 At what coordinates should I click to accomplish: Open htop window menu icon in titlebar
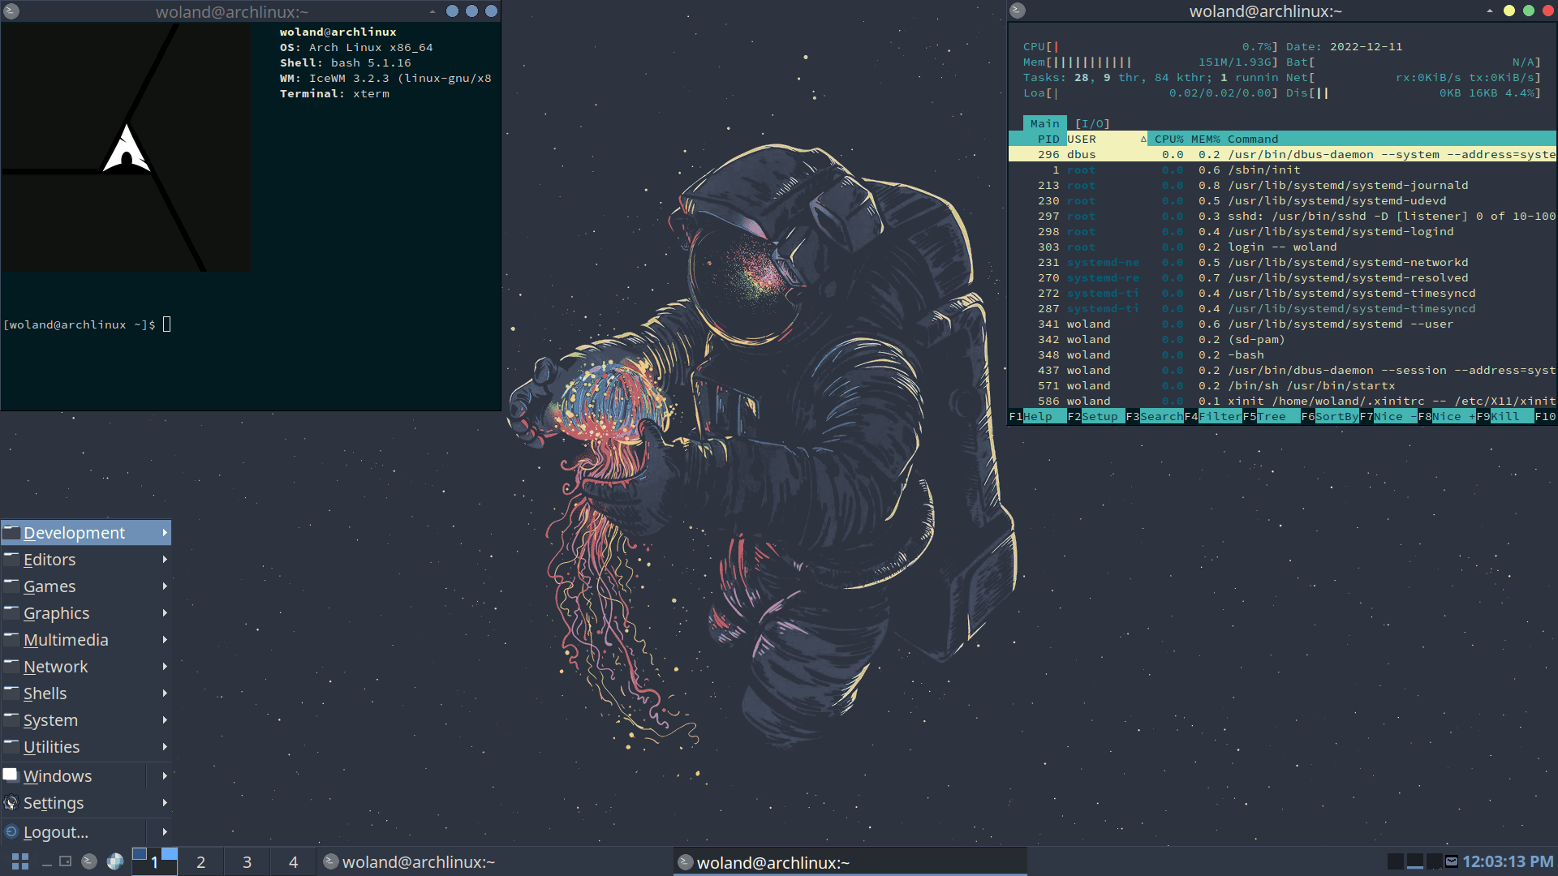pos(1018,11)
